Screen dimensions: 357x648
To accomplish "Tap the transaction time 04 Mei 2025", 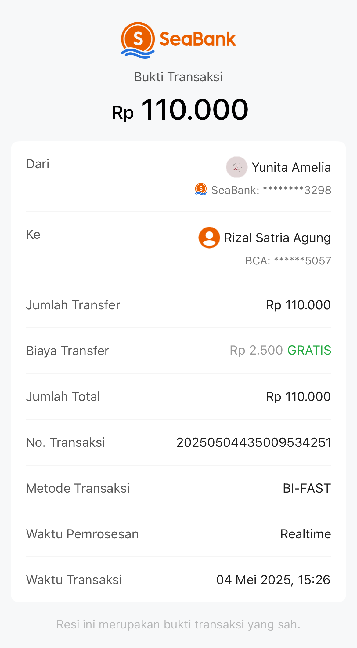I will 273,580.
